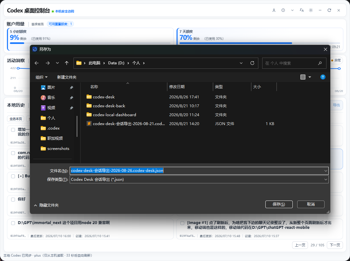350x261 pixels.
Task: Refresh the folder view in address bar
Action: pyautogui.click(x=252, y=63)
